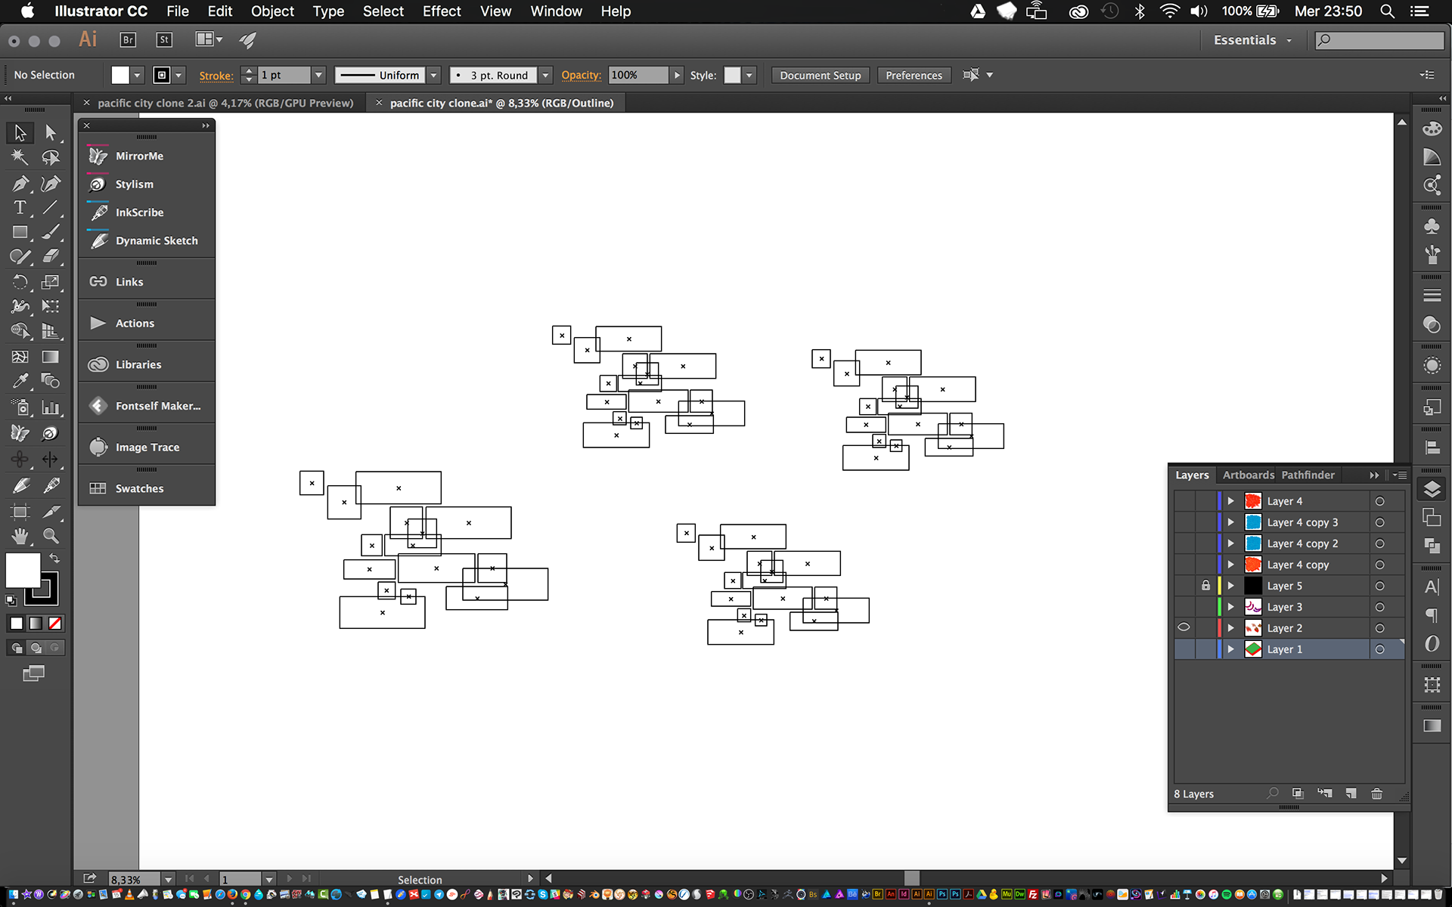Viewport: 1452px width, 907px height.
Task: Open zoom level dropdown at bottom
Action: 169,879
